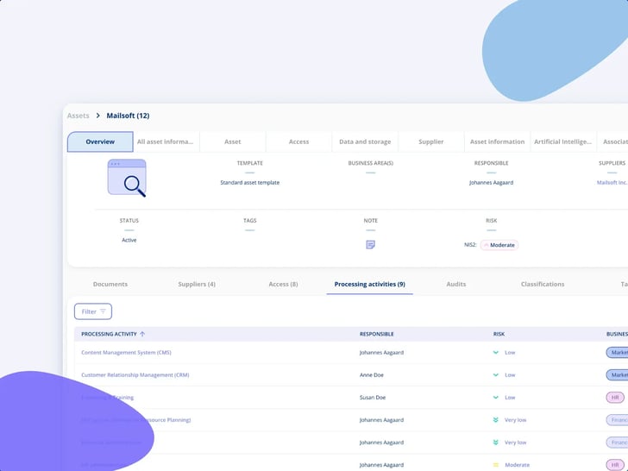The height and width of the screenshot is (471, 628).
Task: Click the Marketing tag in CMS row
Action: (x=617, y=353)
